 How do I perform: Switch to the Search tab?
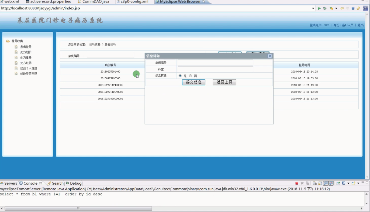point(56,183)
